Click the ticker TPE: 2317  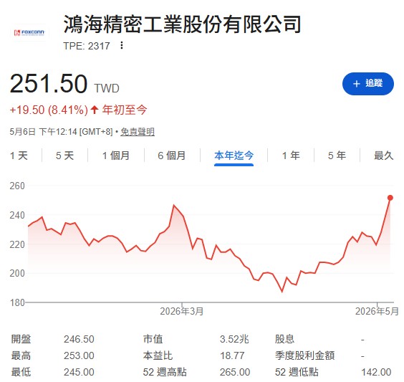pyautogui.click(x=87, y=46)
